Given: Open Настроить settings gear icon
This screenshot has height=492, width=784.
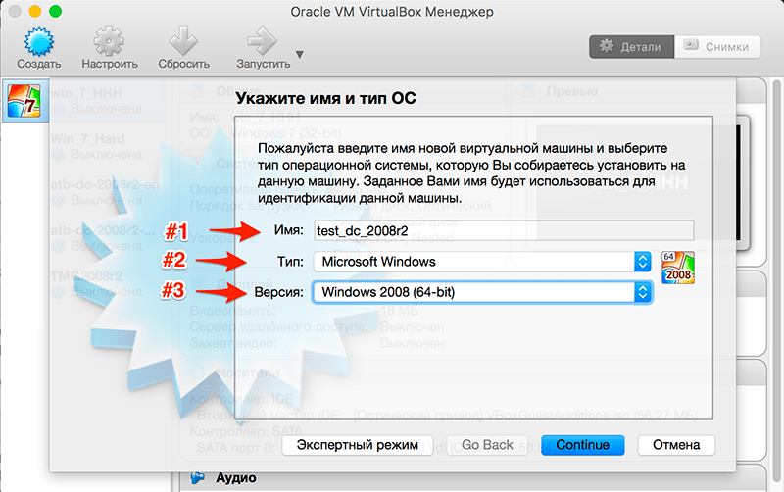Looking at the screenshot, I should click(x=109, y=41).
